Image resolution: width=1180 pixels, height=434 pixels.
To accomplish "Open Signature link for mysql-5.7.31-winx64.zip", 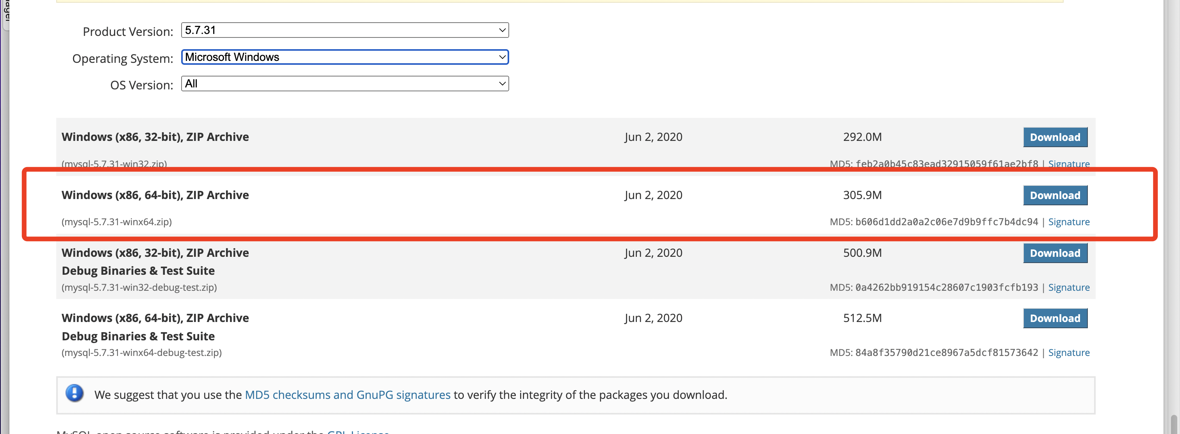I will point(1068,222).
